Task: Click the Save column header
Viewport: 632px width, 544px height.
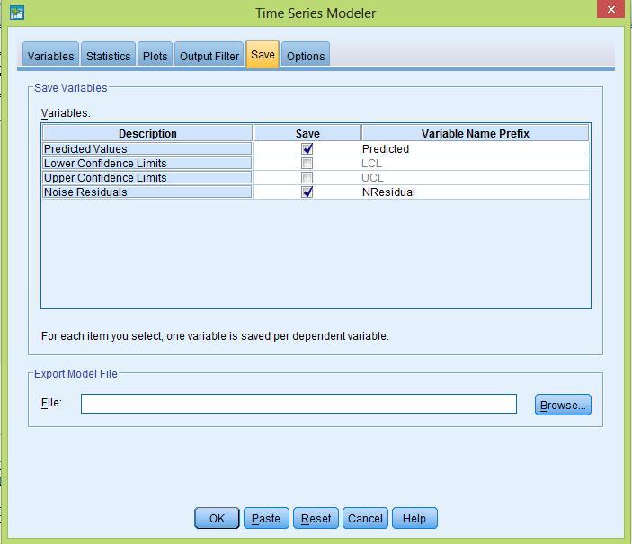Action: coord(307,133)
